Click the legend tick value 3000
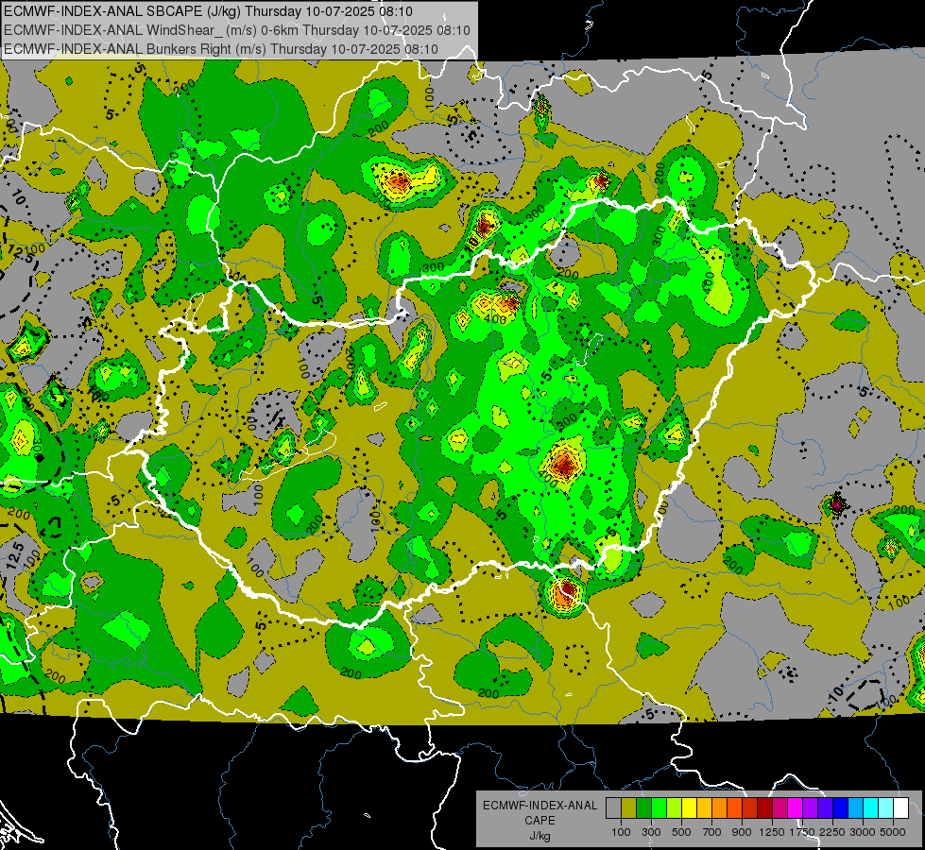The image size is (925, 850). [863, 832]
